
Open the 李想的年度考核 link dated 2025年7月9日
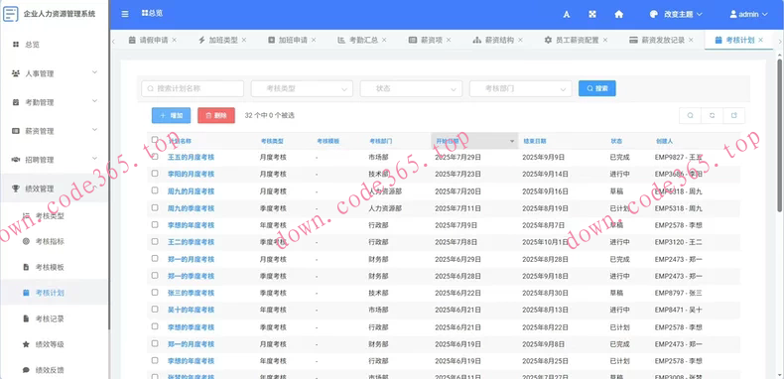point(191,225)
